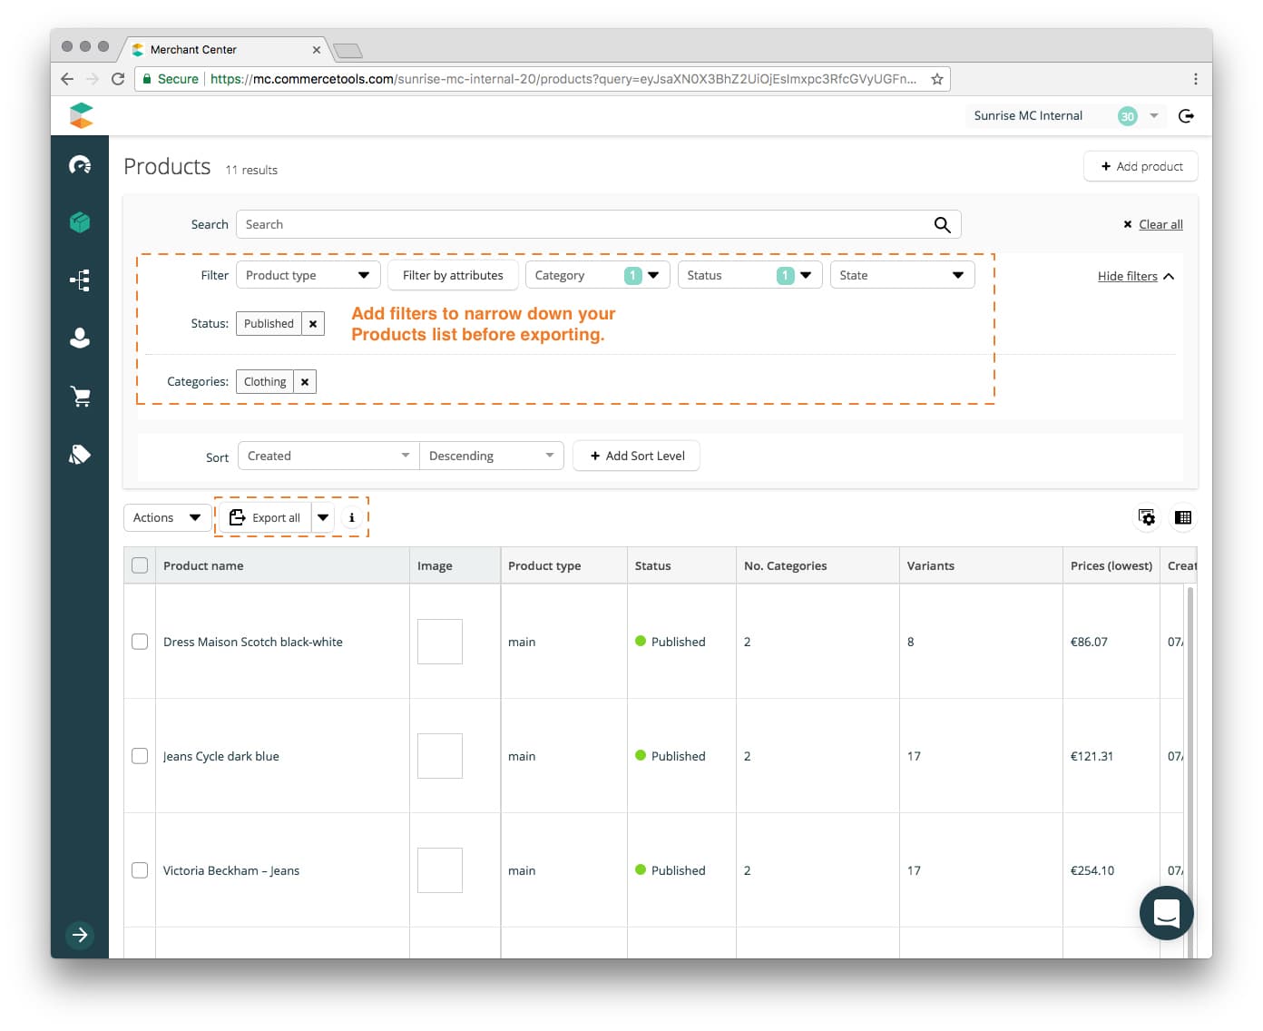
Task: Click the info icon beside Export all
Action: pyautogui.click(x=352, y=517)
